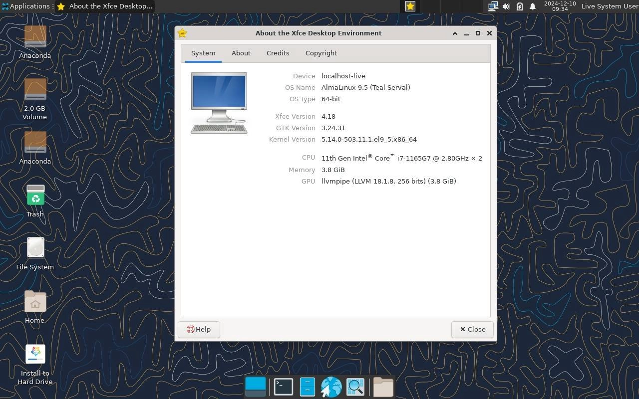
Task: Select the Trash desktop icon
Action: pos(35,200)
